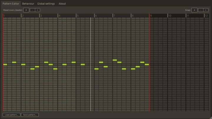Increase the Reset every beats value
Viewport: 212px width, 119px height.
(x=37, y=10)
